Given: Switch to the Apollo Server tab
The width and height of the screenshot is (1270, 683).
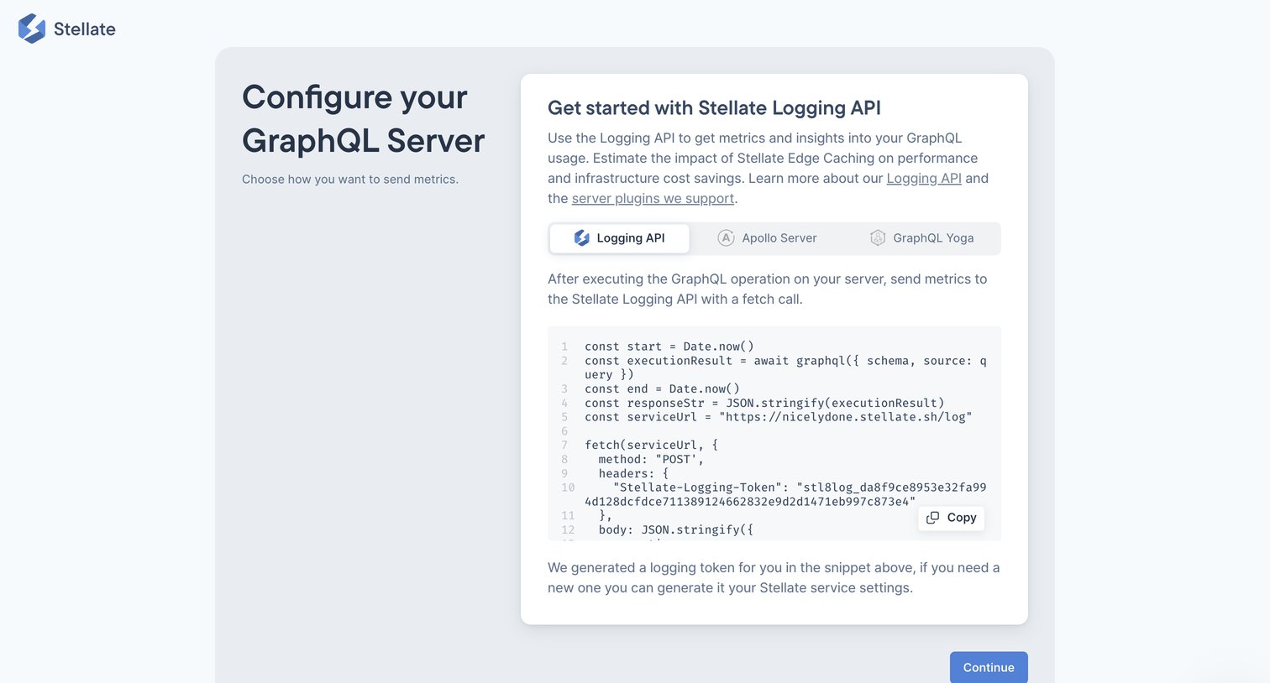Looking at the screenshot, I should coord(767,238).
